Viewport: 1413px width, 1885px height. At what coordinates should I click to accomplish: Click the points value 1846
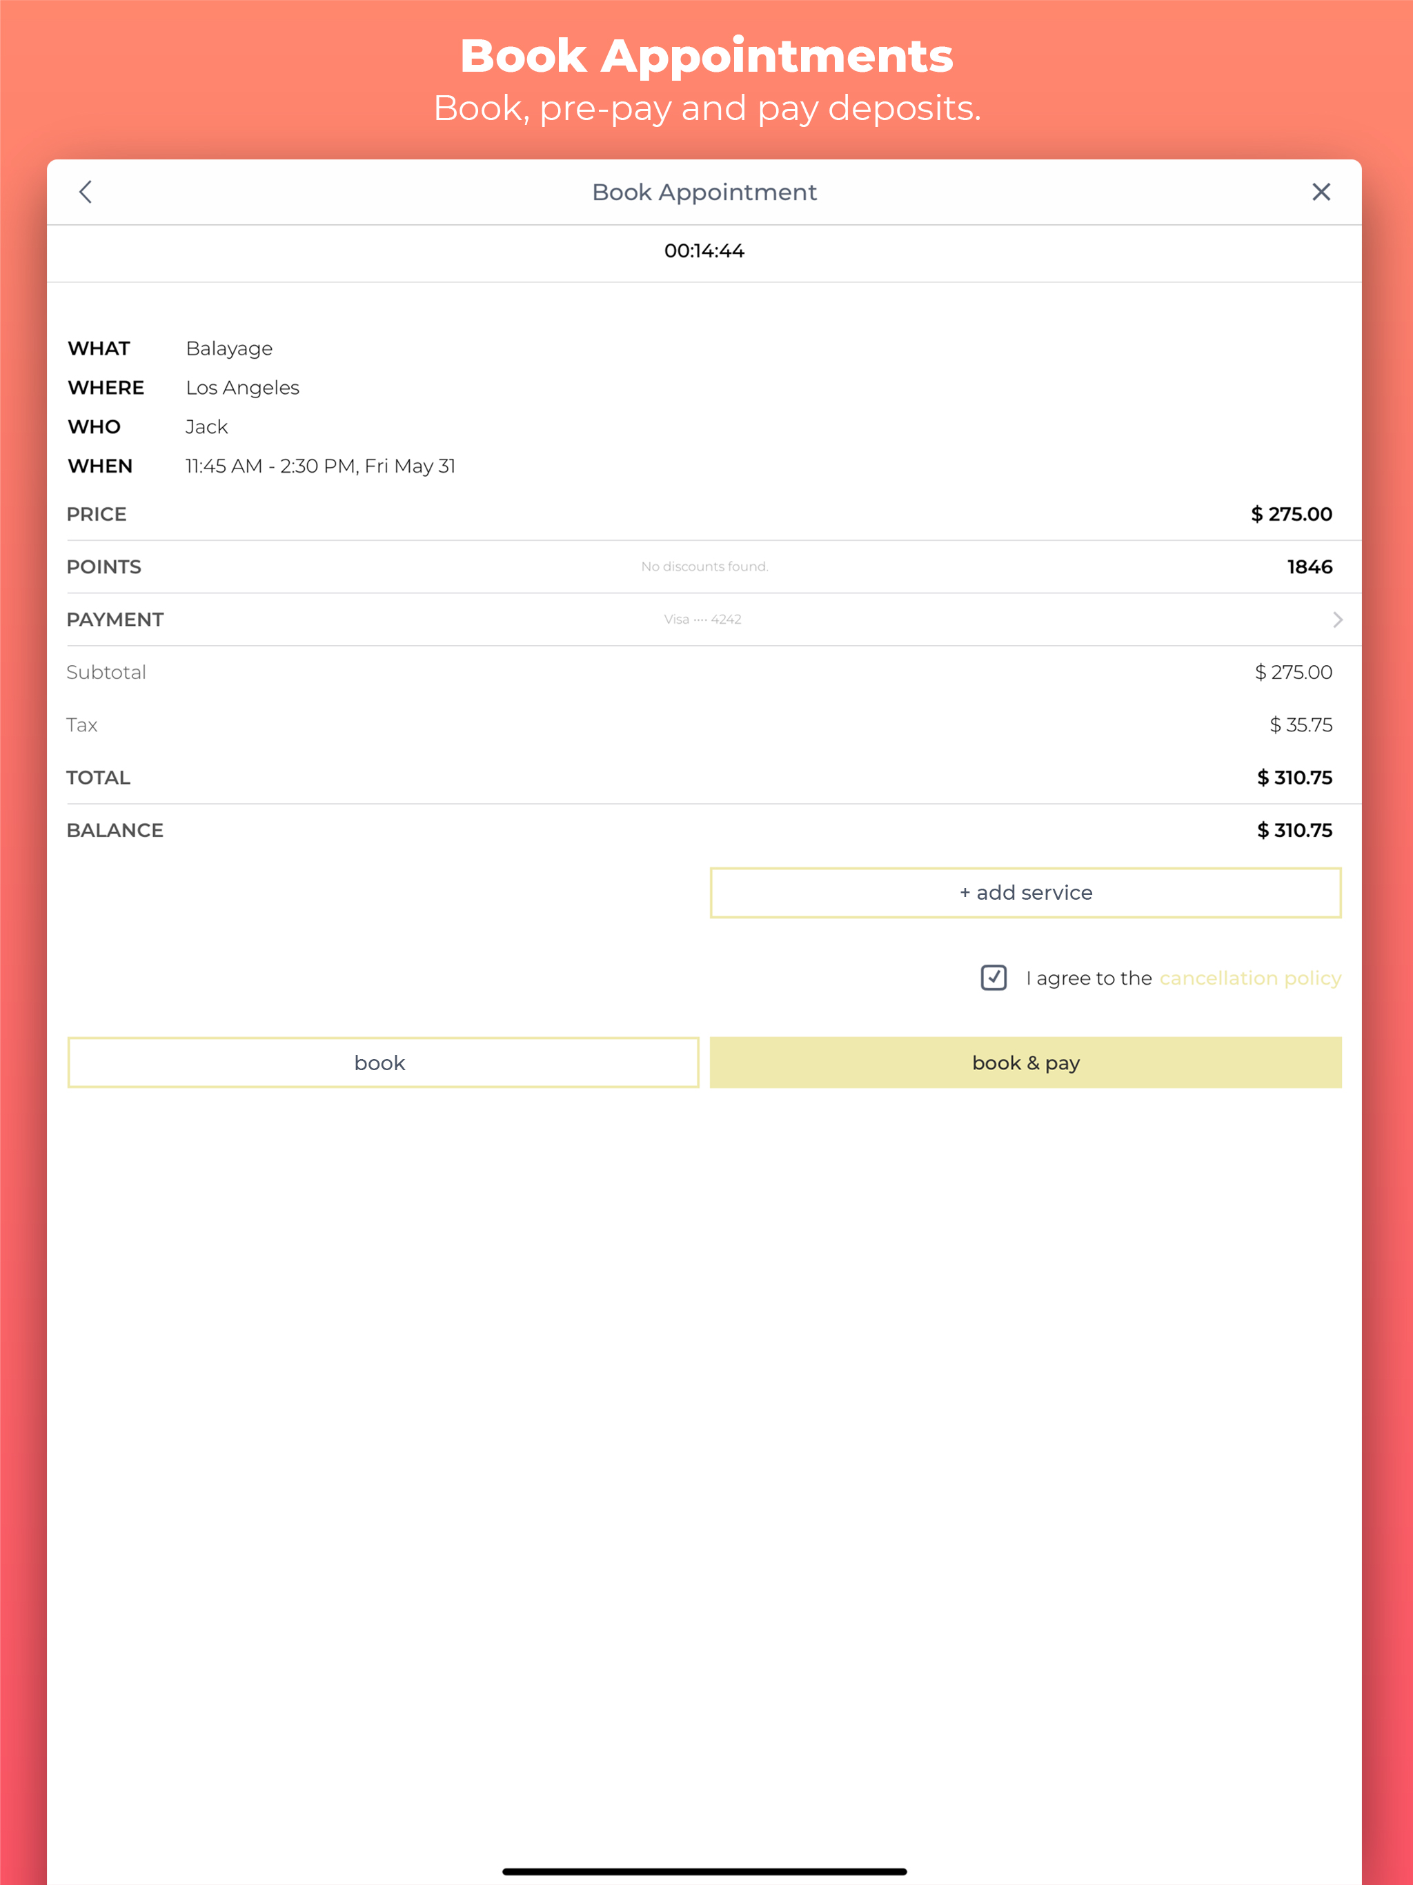tap(1310, 566)
